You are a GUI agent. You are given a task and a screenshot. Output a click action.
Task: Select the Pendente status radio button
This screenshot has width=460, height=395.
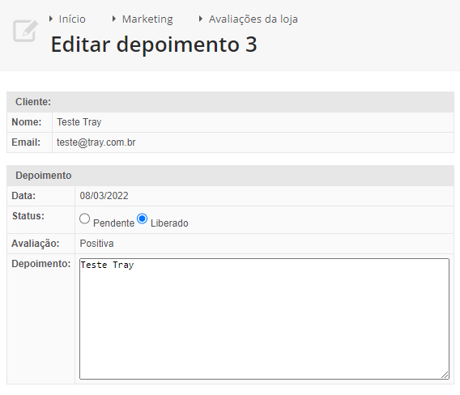[84, 219]
